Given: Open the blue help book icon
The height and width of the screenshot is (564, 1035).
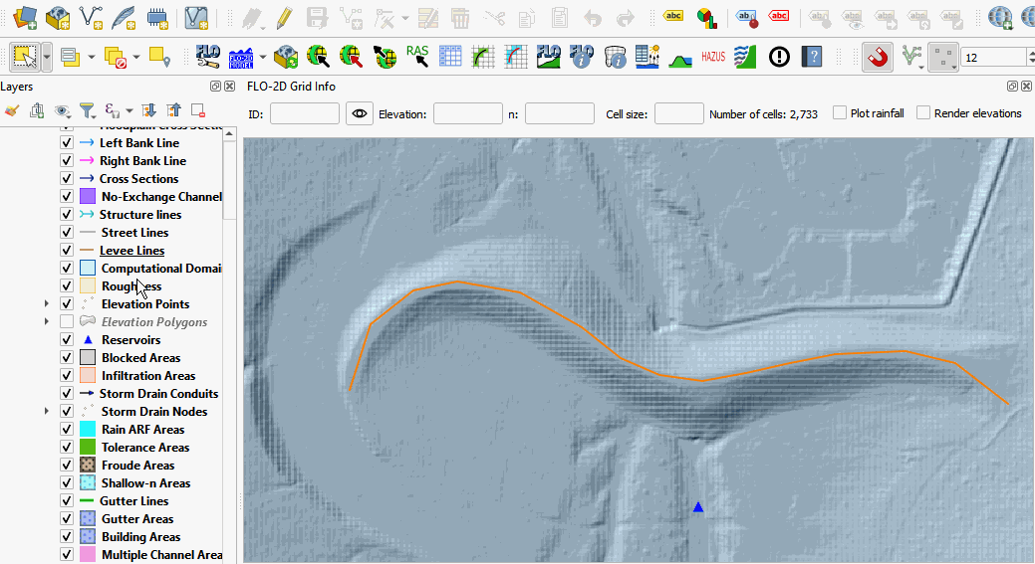Looking at the screenshot, I should click(813, 57).
